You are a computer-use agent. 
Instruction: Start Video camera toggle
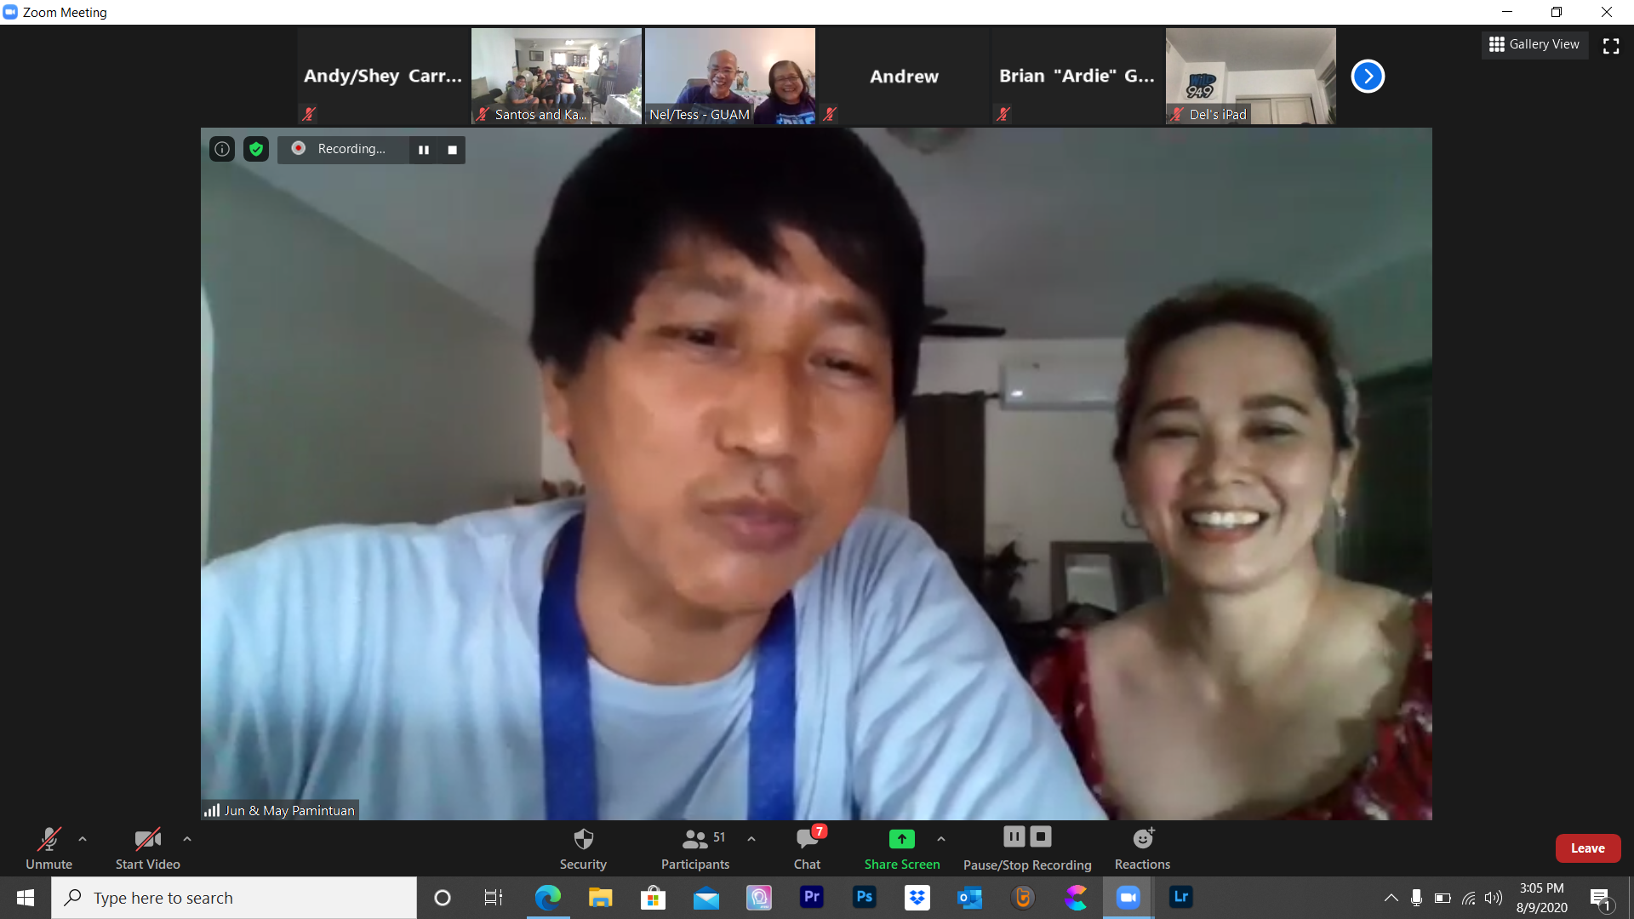[x=147, y=848]
